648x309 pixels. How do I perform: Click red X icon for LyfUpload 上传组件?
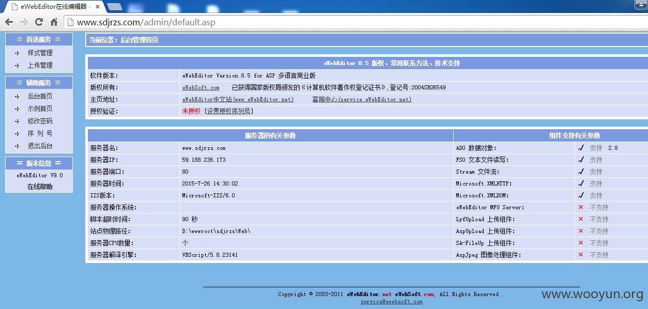click(581, 219)
